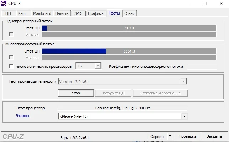Close the CPU-Z window with X

click(x=221, y=4)
